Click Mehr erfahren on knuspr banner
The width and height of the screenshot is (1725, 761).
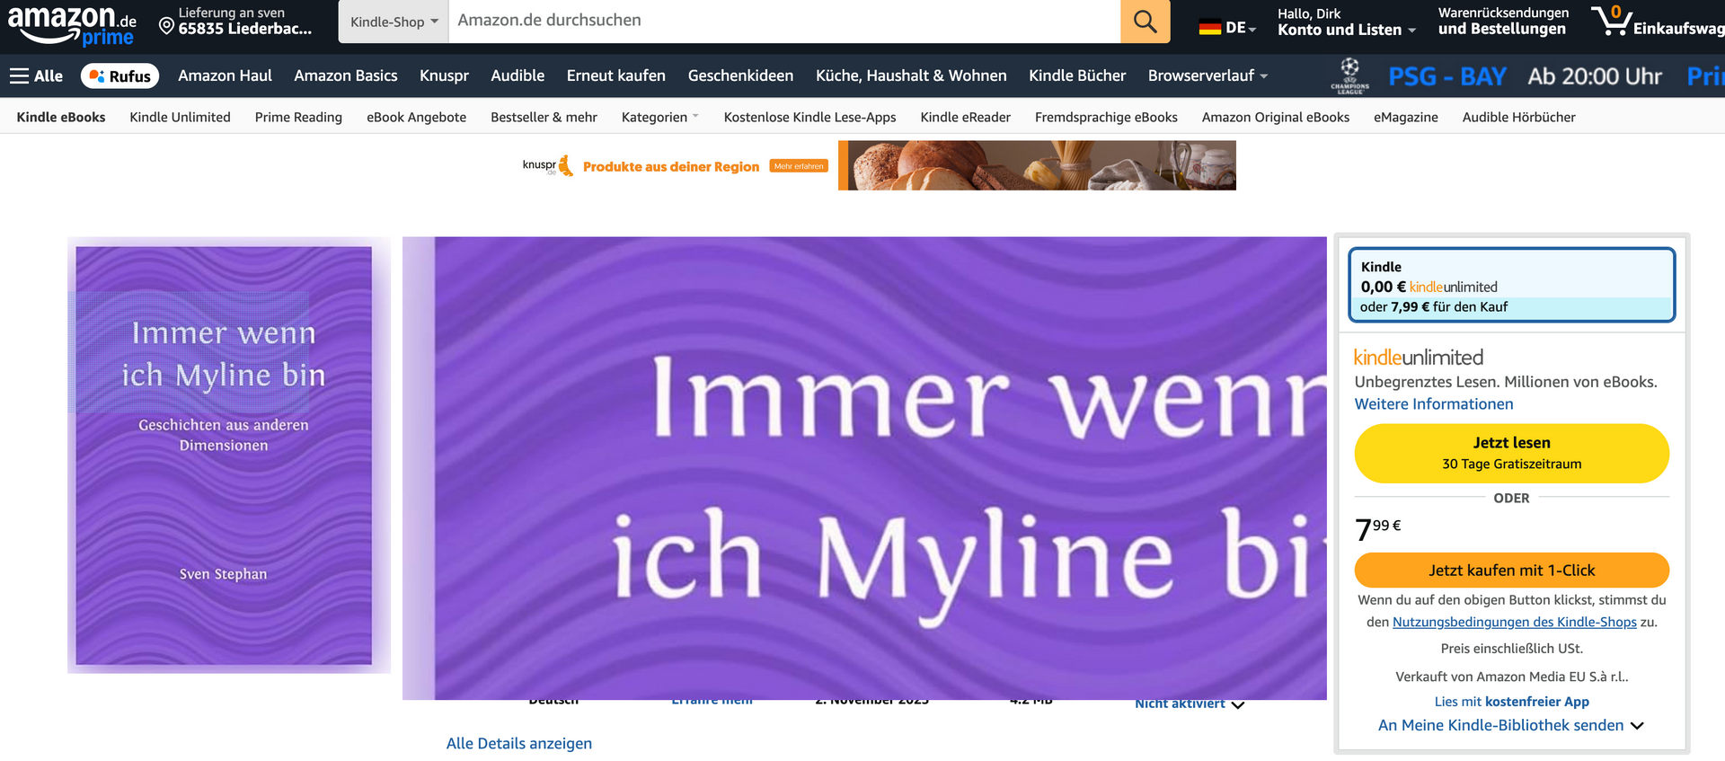798,166
